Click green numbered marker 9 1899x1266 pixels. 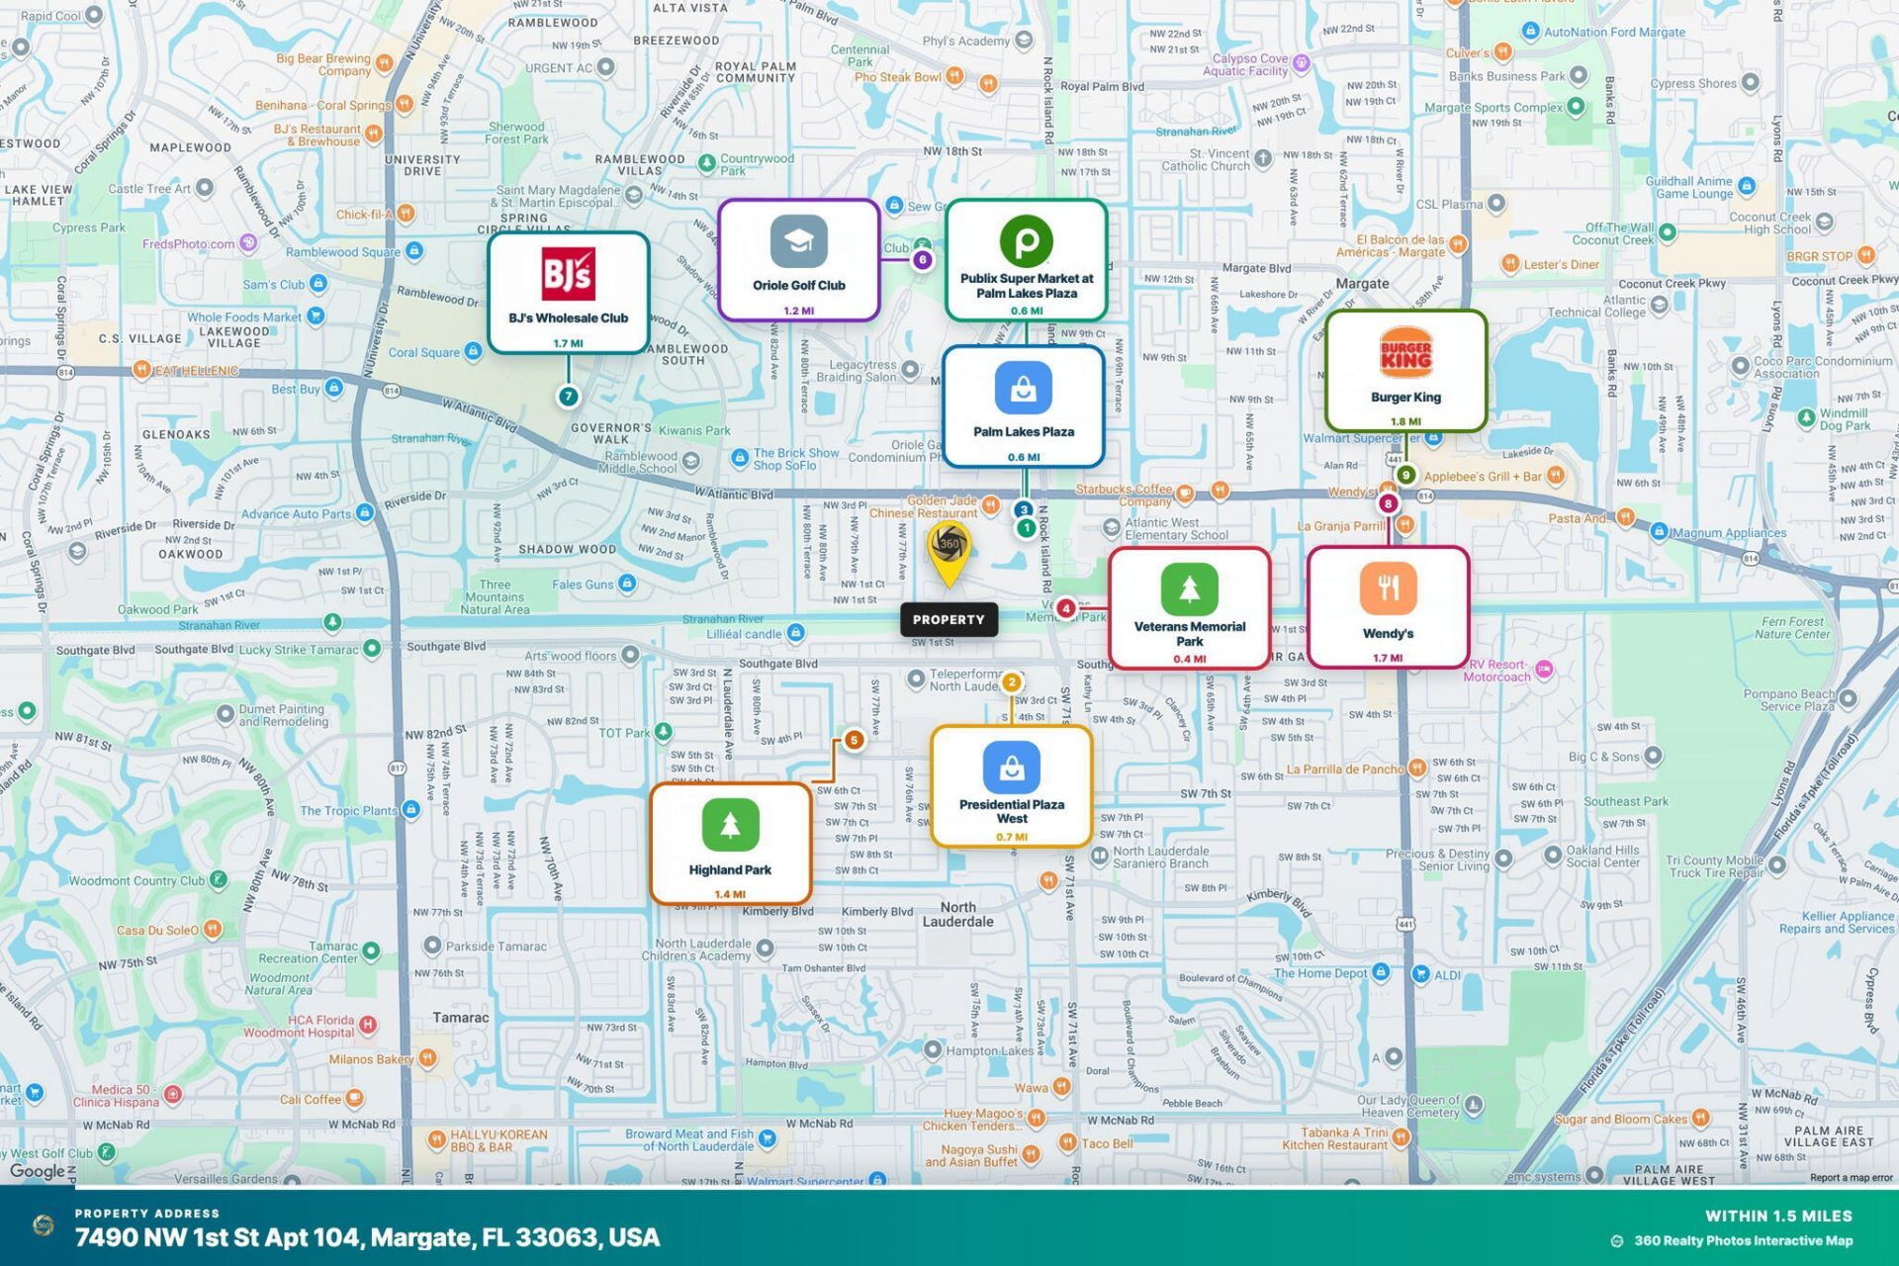(1405, 475)
